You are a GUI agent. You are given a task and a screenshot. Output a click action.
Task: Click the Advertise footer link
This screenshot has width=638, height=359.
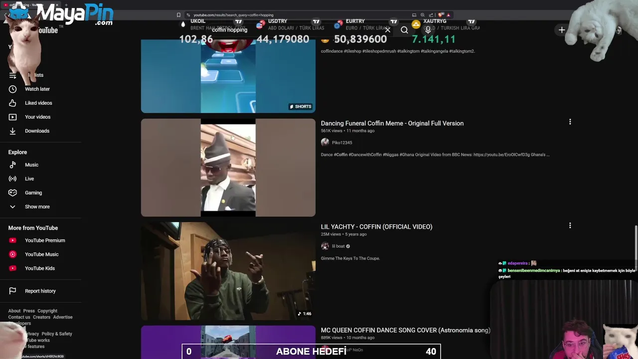(63, 317)
